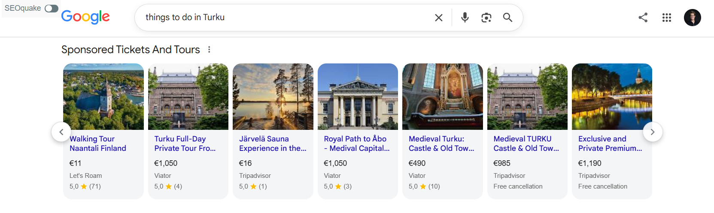Open Google Lens image search

[x=486, y=18]
